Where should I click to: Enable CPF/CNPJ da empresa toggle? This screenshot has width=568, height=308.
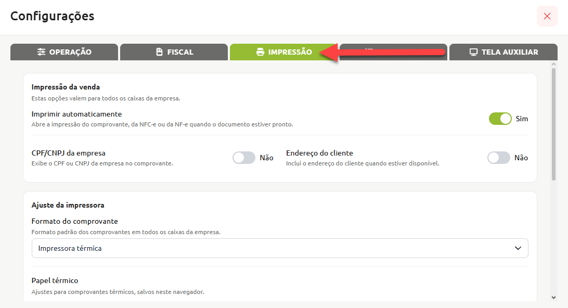click(x=244, y=158)
